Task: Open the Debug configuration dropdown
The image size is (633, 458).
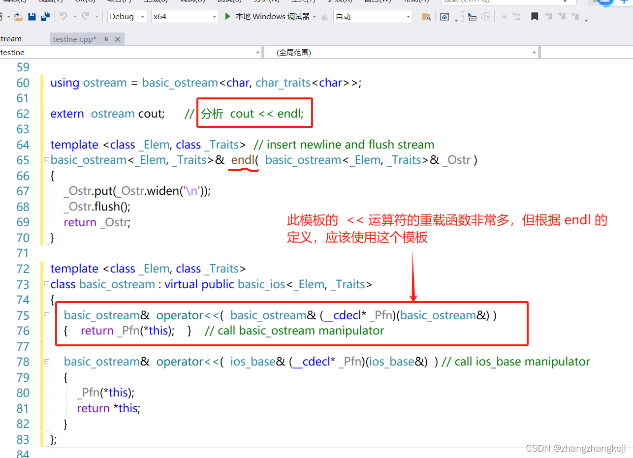Action: (x=127, y=17)
